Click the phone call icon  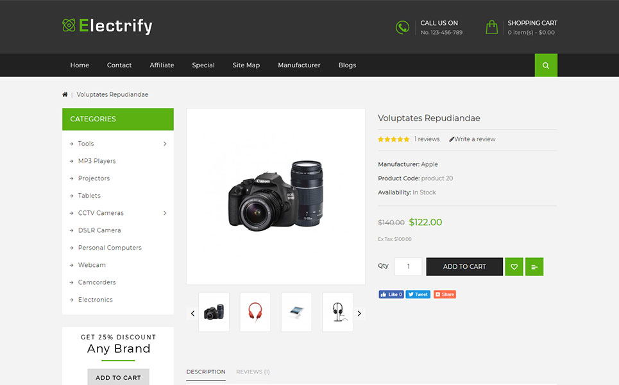click(402, 28)
